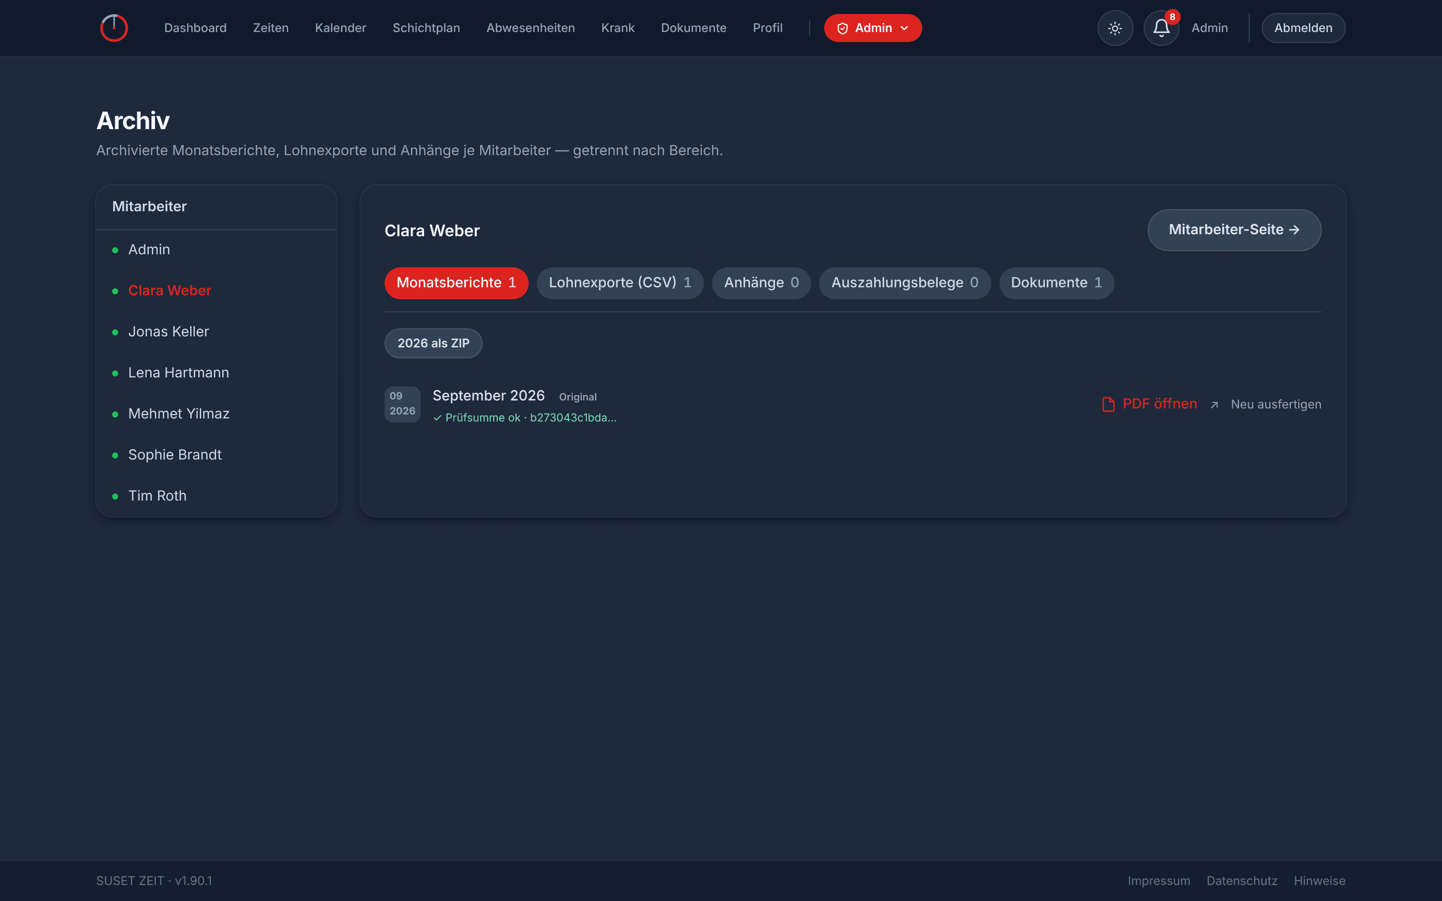Select Jonas Keller in the employee list
Viewport: 1442px width, 901px height.
click(x=216, y=332)
